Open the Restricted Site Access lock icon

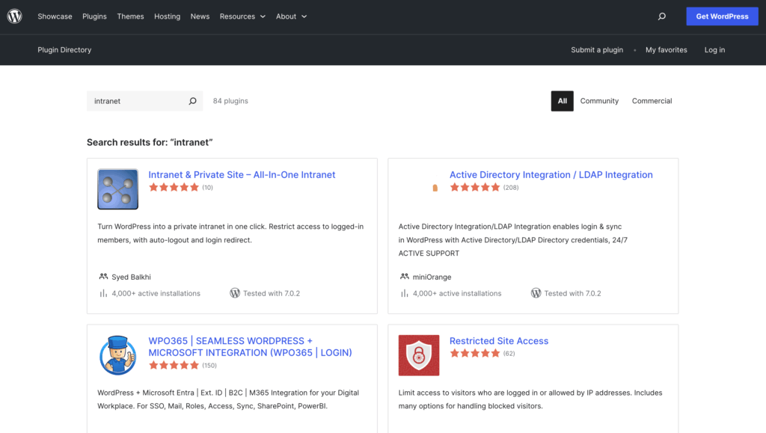419,355
